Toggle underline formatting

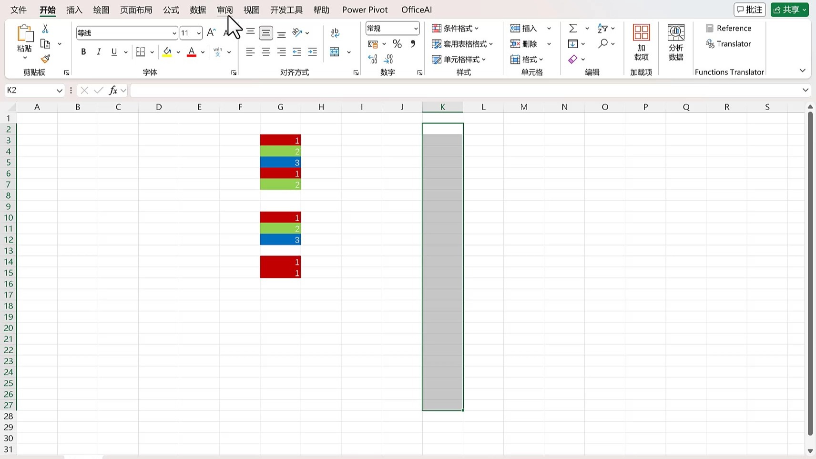tap(114, 51)
